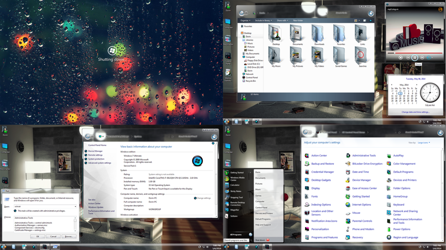Open the Color Management icon
Viewport: 446px width, 250px height.
(389, 163)
